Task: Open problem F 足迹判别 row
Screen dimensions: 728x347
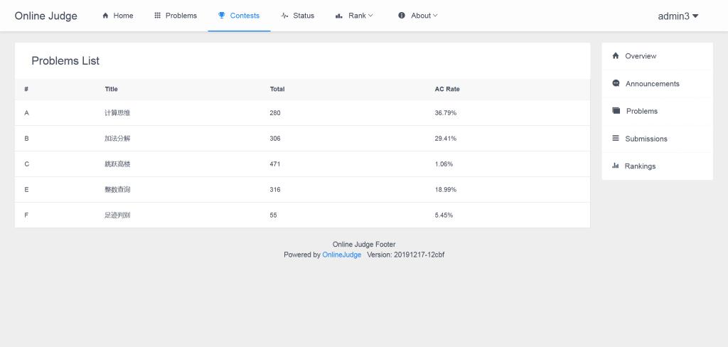Action: [x=302, y=215]
